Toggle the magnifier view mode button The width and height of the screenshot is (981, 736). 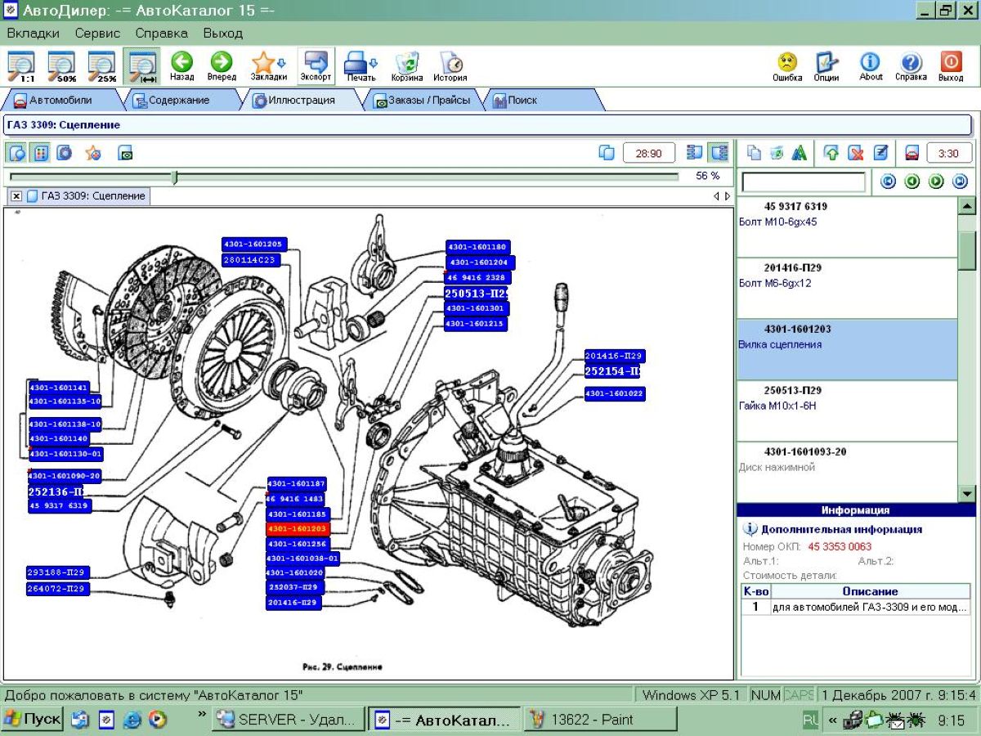click(x=17, y=153)
